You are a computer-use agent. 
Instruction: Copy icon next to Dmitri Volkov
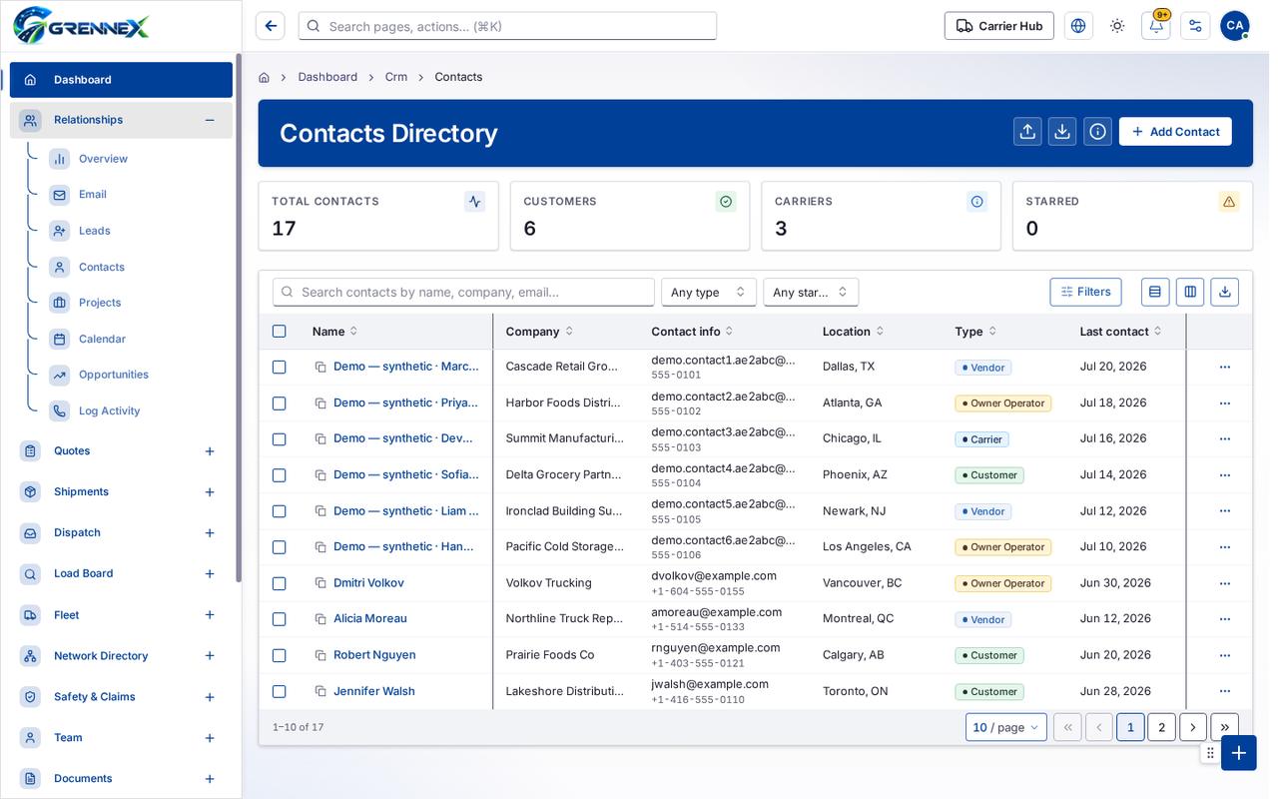[x=320, y=583]
